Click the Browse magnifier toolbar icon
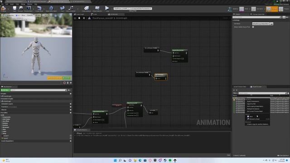Viewport: 290px width, 163px height. coord(20,9)
